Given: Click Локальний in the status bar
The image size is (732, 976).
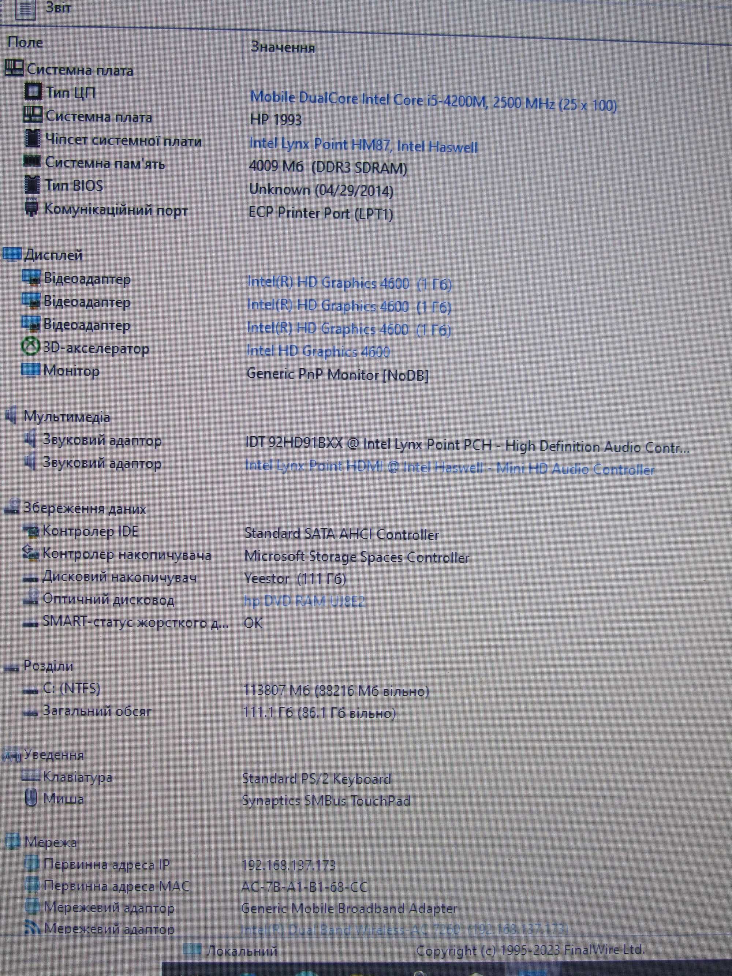Looking at the screenshot, I should point(242,950).
